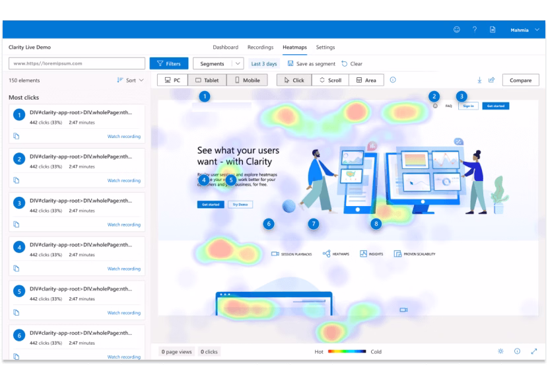Screen dimensions: 548x383
Task: Switch to the Recordings tab
Action: click(x=260, y=47)
